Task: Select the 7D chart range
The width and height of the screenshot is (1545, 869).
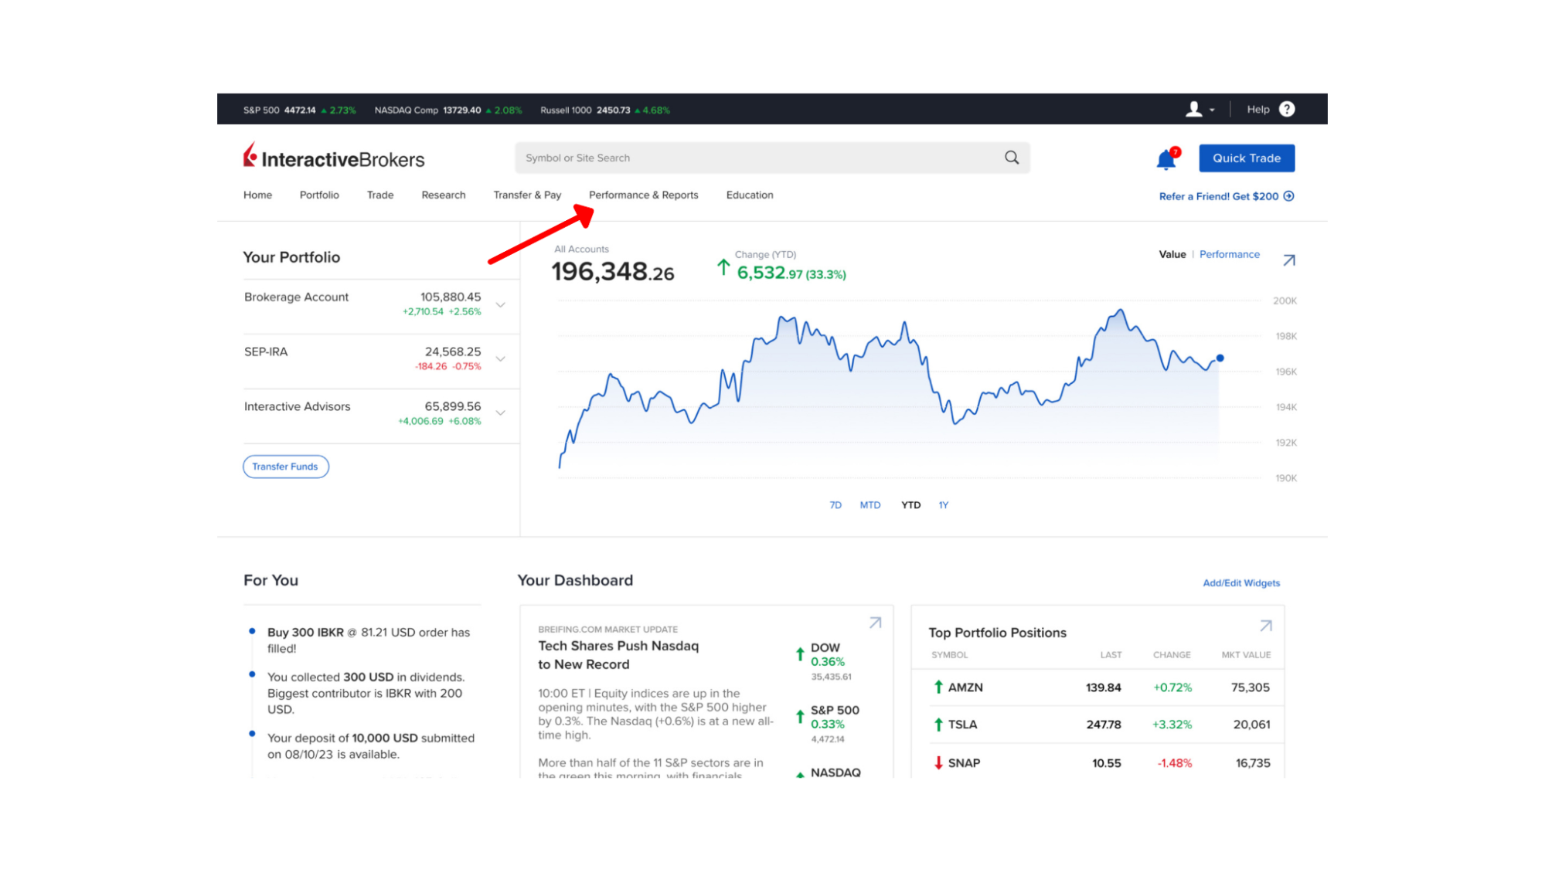Action: 835,505
